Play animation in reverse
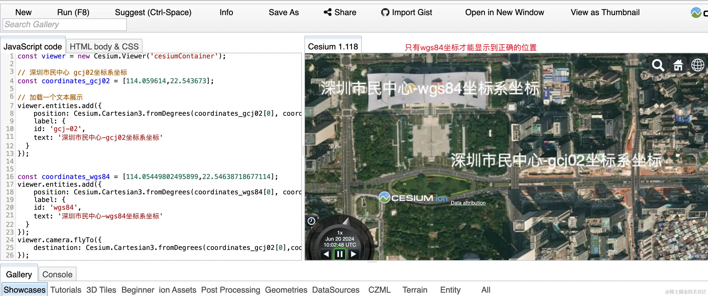This screenshot has height=296, width=708. (326, 254)
